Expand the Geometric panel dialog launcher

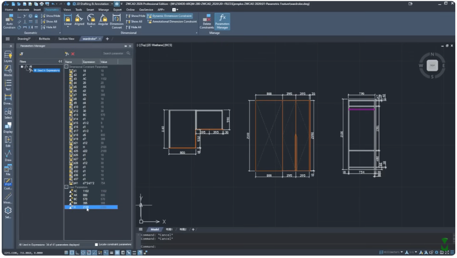pyautogui.click(x=60, y=33)
